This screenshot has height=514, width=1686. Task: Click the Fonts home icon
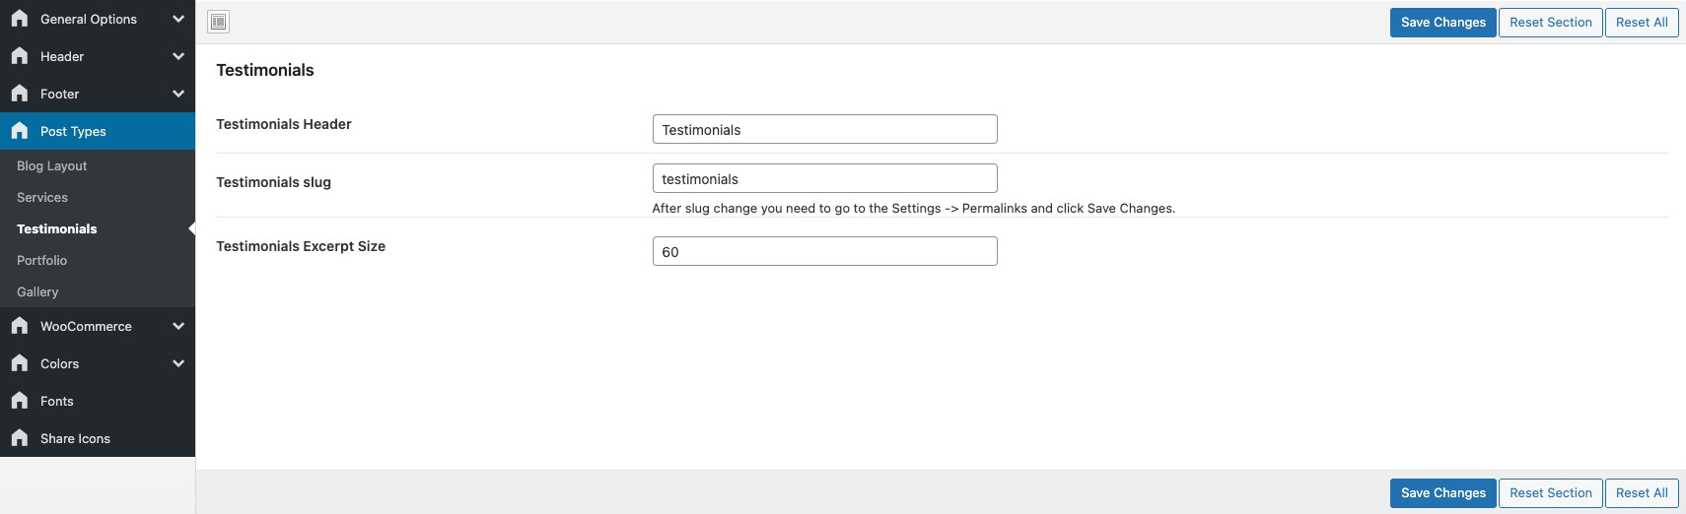[20, 401]
